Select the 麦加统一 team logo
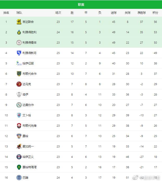 19,146
